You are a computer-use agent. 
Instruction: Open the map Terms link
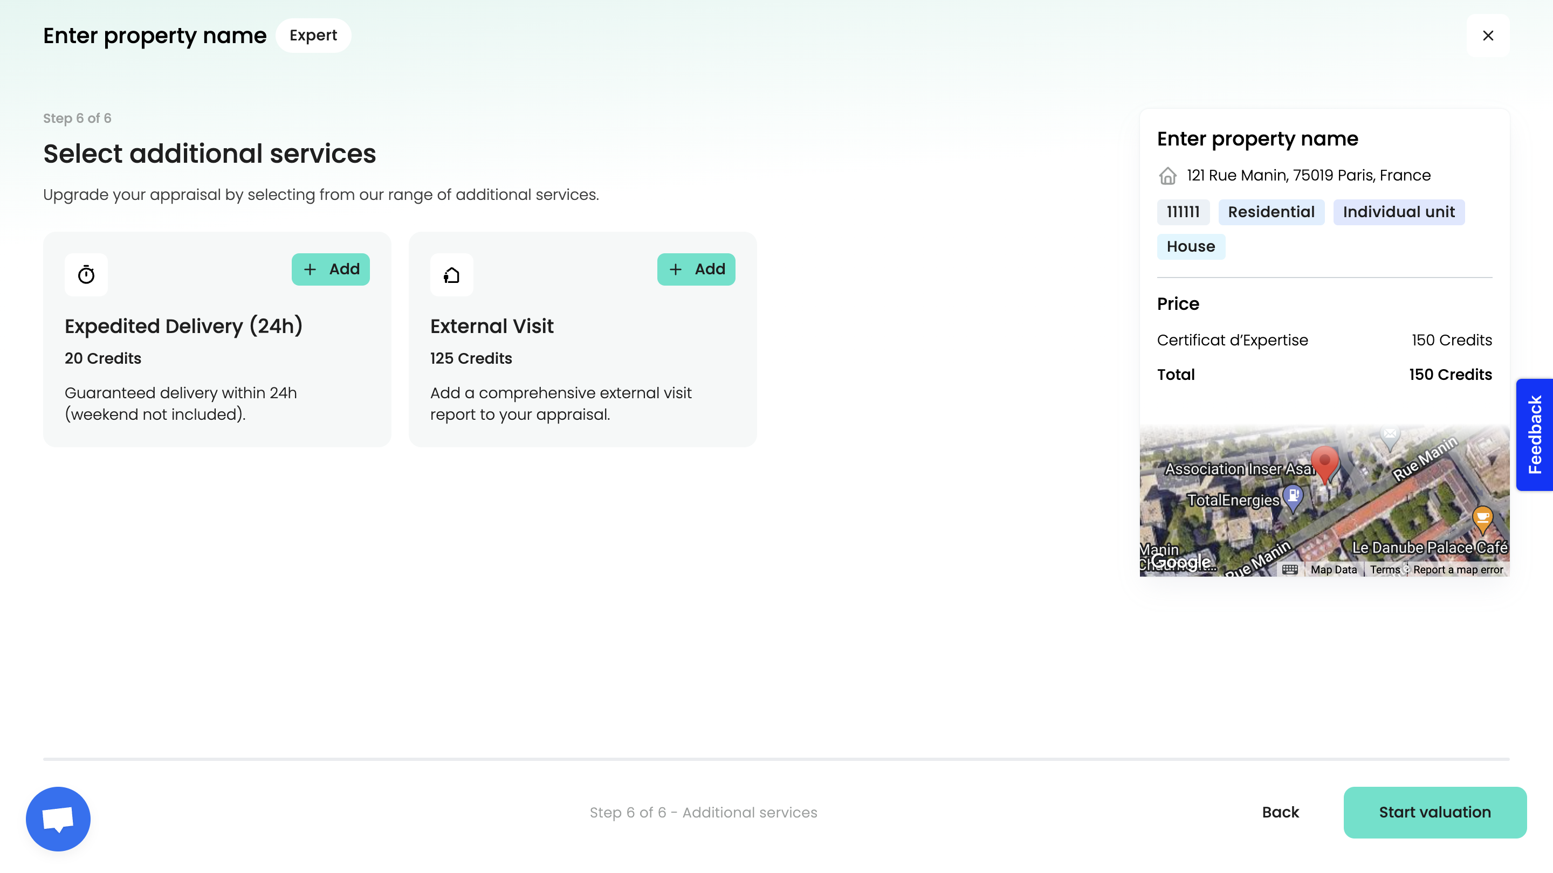click(1385, 570)
